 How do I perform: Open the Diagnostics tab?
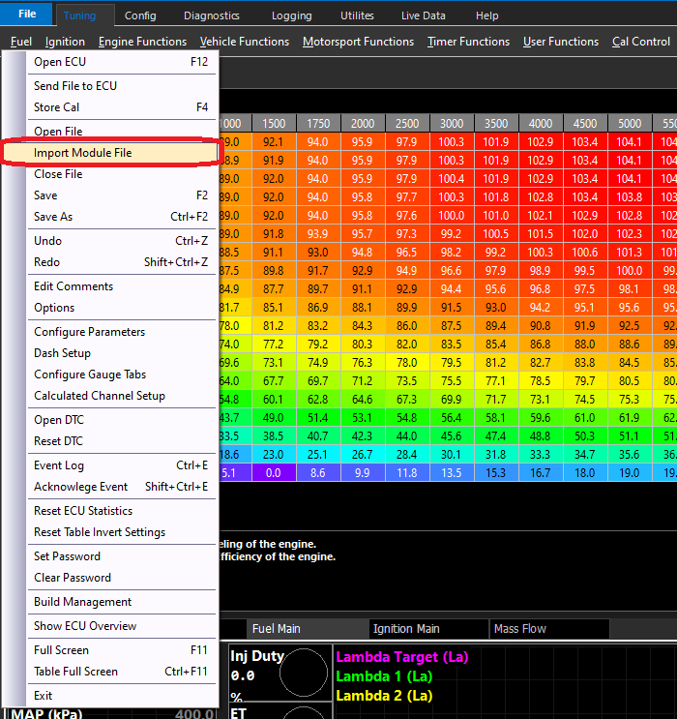(x=211, y=15)
